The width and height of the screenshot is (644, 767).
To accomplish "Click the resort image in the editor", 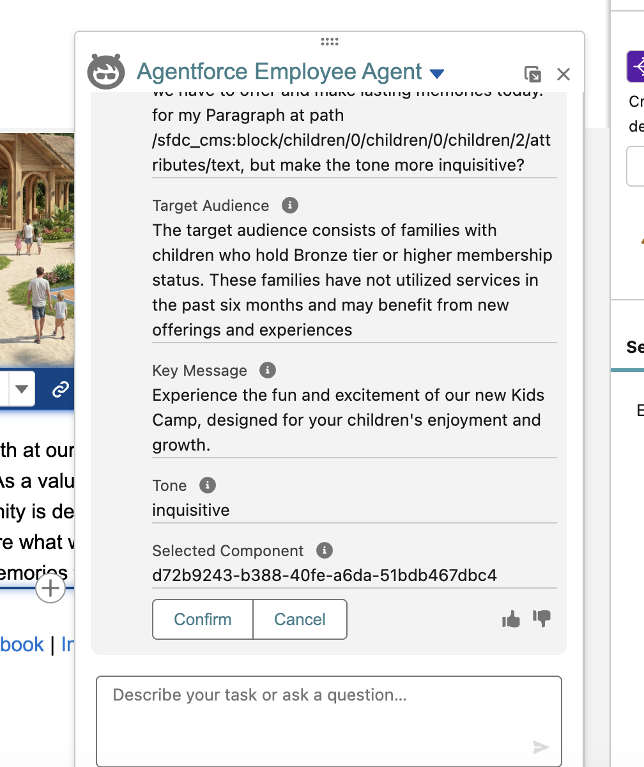I will tap(37, 249).
